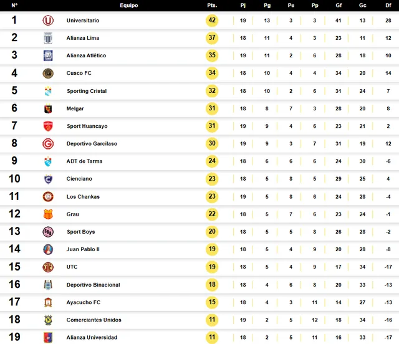Screen dimensions: 399x344
Task: Select the Alianza Universidad crest
Action: 48,337
